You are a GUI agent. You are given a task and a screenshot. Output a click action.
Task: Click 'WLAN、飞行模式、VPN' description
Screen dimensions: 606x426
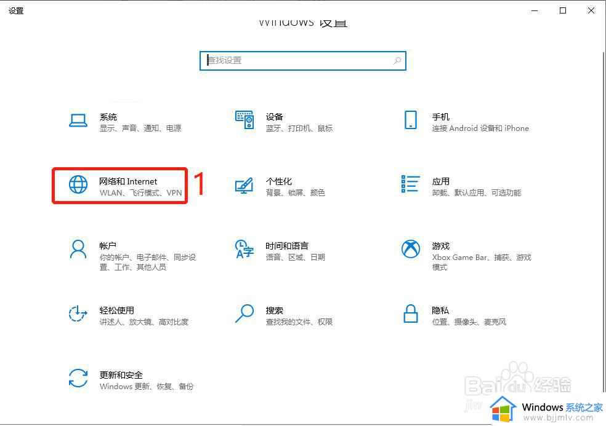(x=140, y=193)
